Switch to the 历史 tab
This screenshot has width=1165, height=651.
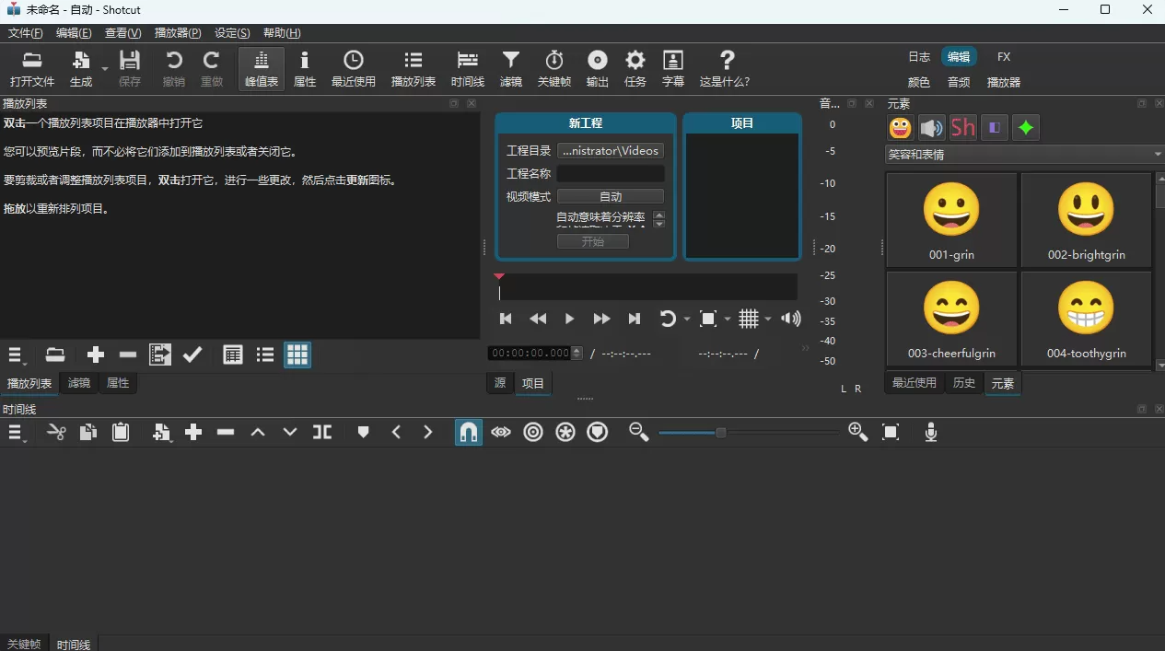pyautogui.click(x=964, y=383)
